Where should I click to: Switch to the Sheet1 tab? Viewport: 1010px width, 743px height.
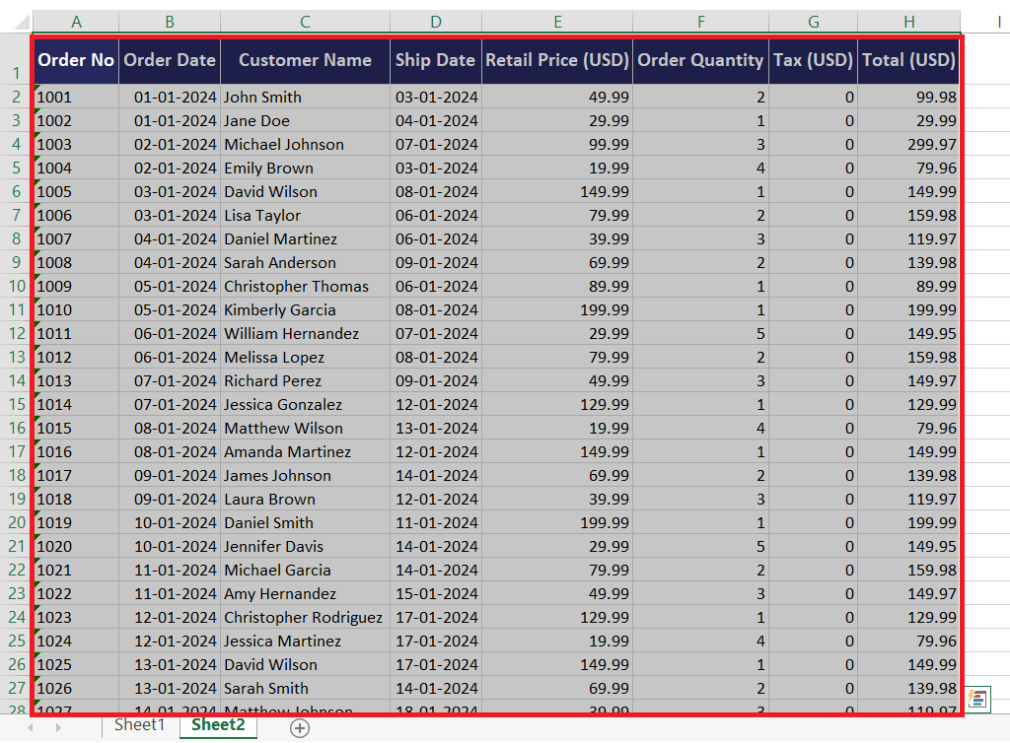pos(140,725)
